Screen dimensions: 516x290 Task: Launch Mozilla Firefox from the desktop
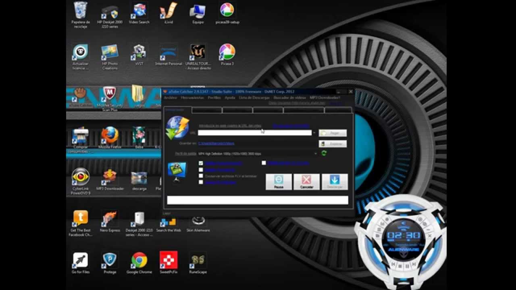(110, 138)
